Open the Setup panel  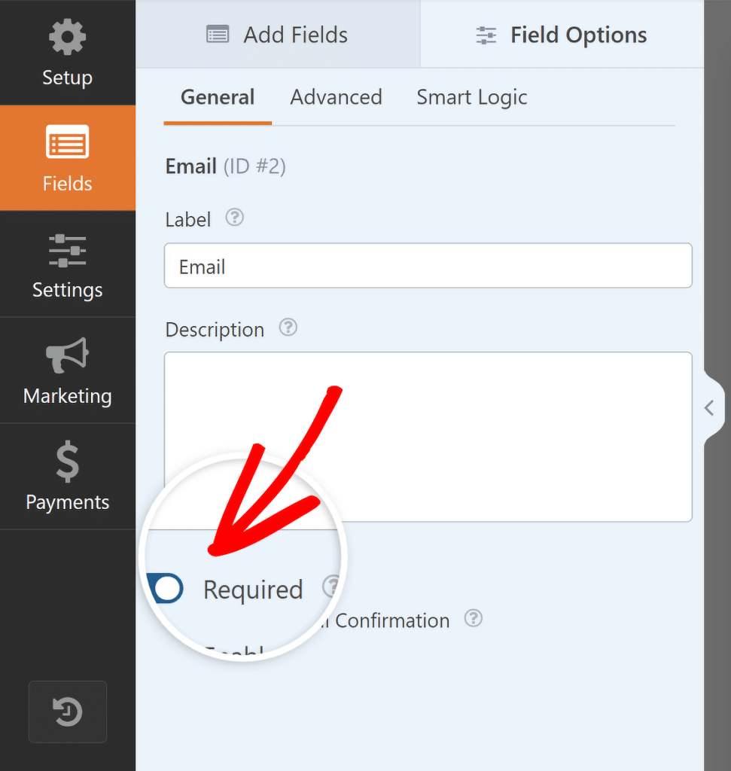pos(67,52)
